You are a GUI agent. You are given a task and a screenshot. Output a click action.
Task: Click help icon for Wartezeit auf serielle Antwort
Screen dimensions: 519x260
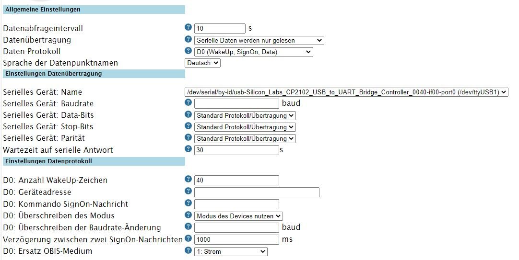point(188,149)
